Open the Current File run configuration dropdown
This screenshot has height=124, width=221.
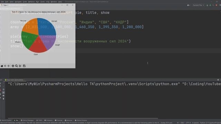tap(198, 5)
